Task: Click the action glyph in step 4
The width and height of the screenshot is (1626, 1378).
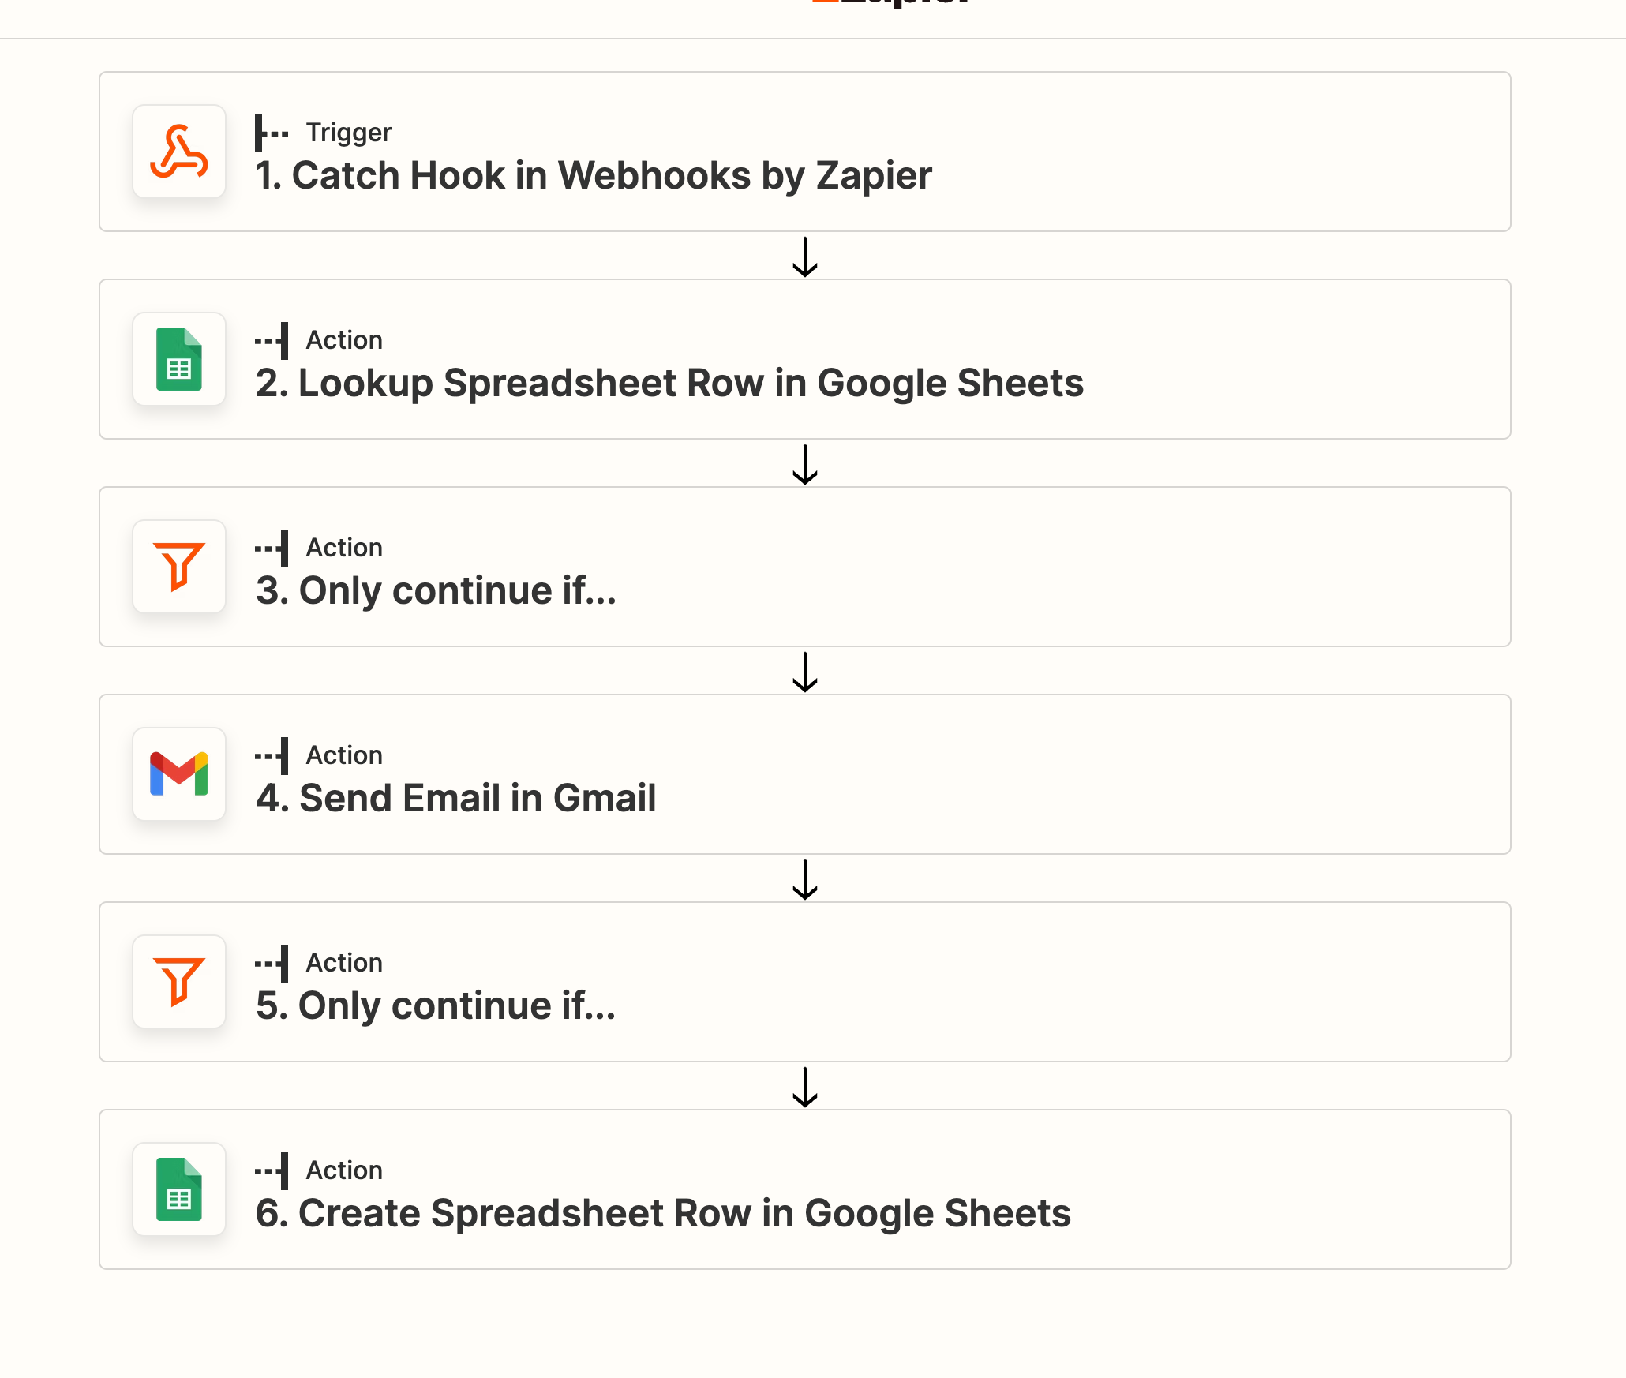Action: click(x=272, y=756)
